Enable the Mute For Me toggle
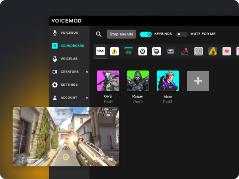239x179 pixels. pos(182,34)
